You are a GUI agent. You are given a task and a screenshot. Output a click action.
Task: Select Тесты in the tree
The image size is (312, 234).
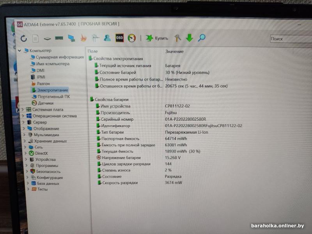40,189
